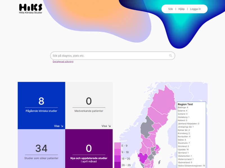Select the 18 - 26 legend color swatch
Screen dimensions: 225x168
point(117,158)
